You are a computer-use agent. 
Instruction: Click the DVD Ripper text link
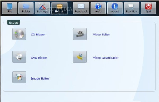click(39, 58)
